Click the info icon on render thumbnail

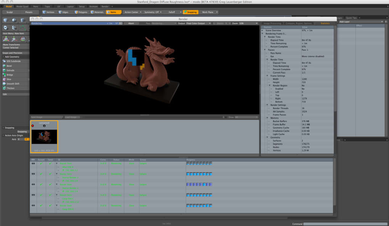(44, 126)
